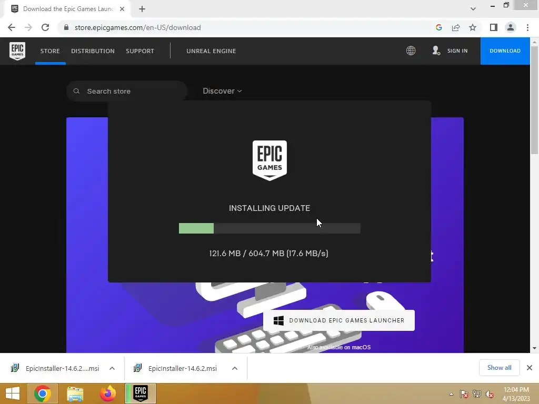Click the installing update progress bar
The height and width of the screenshot is (404, 539).
click(x=269, y=228)
